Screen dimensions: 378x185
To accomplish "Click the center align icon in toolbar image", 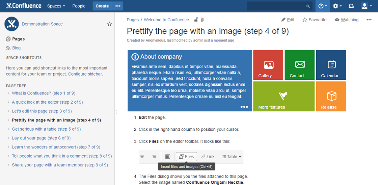I will pos(142,157).
